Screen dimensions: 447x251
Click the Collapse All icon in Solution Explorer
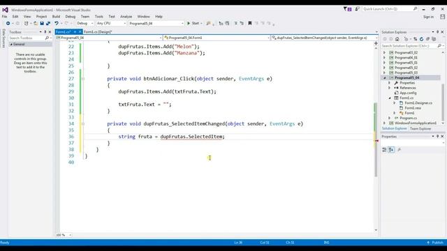(427, 39)
